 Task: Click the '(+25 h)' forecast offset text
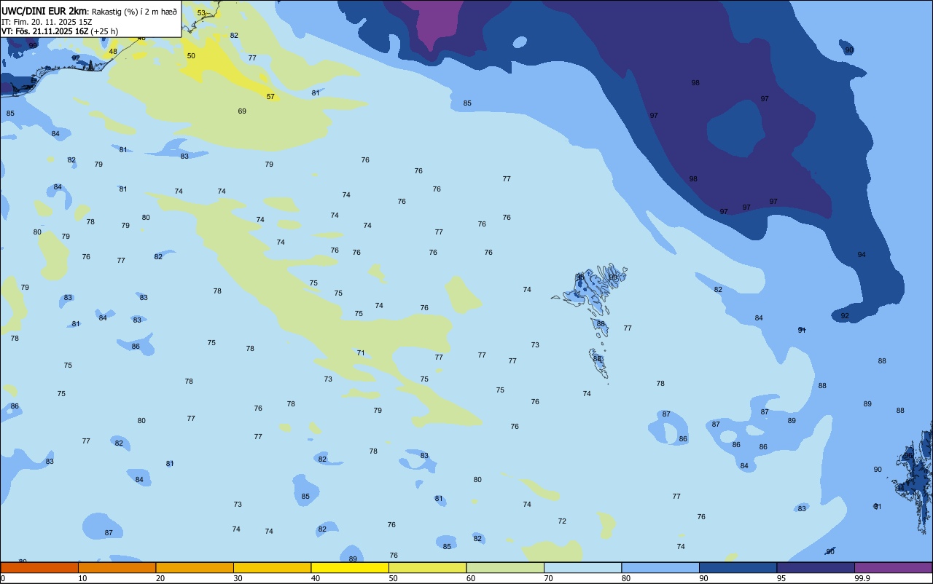tap(105, 31)
